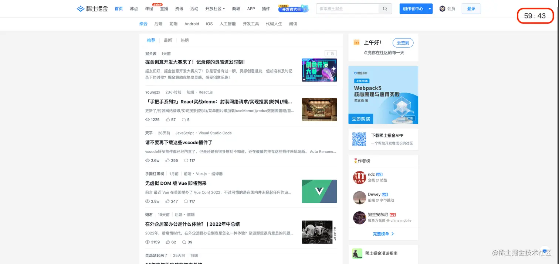Screen dimensions: 559x264
Task: Click the QR code for the 稀土掘金APP
Action: pos(359,139)
